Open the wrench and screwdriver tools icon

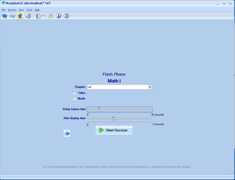[x=50, y=16]
